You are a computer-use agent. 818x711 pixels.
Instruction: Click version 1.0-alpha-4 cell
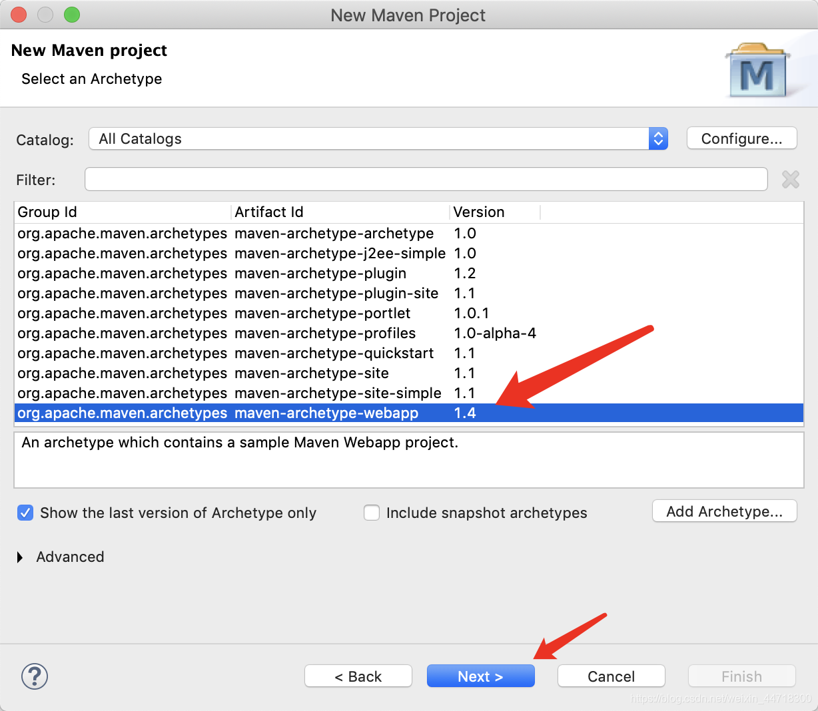click(x=495, y=333)
